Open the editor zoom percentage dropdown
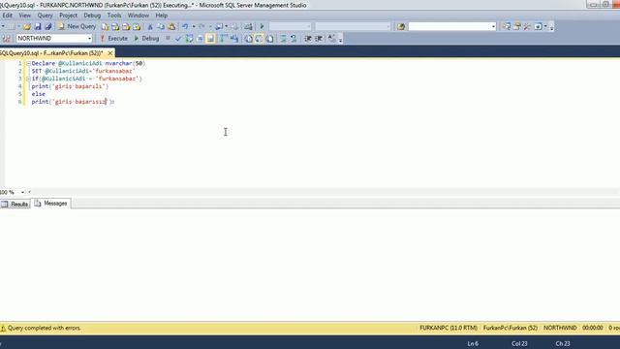620x349 pixels. (22, 192)
